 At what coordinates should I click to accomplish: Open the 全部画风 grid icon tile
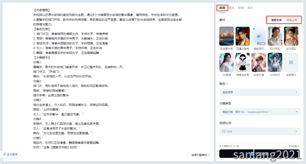[x=291, y=62]
